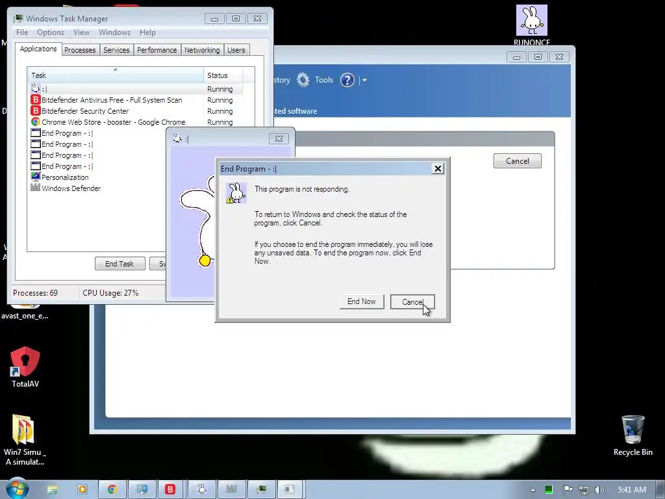Select Chrome Web Store - booster task

pyautogui.click(x=136, y=122)
